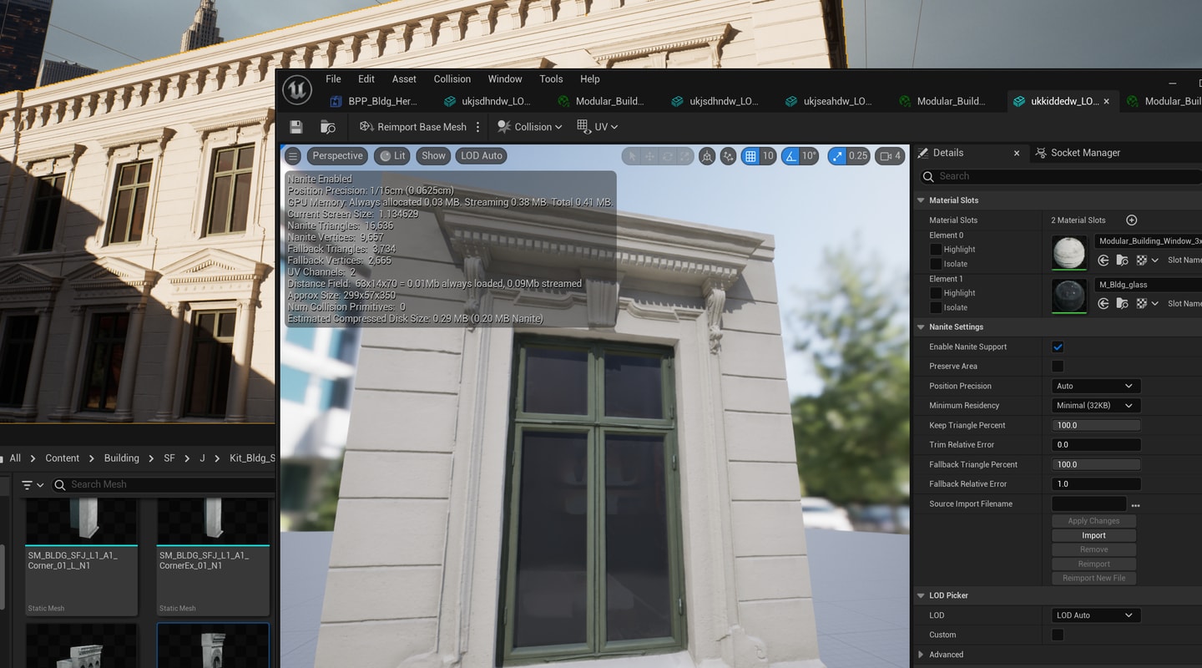Choose the translate move gizmo tool
This screenshot has height=668, width=1202.
tap(649, 156)
